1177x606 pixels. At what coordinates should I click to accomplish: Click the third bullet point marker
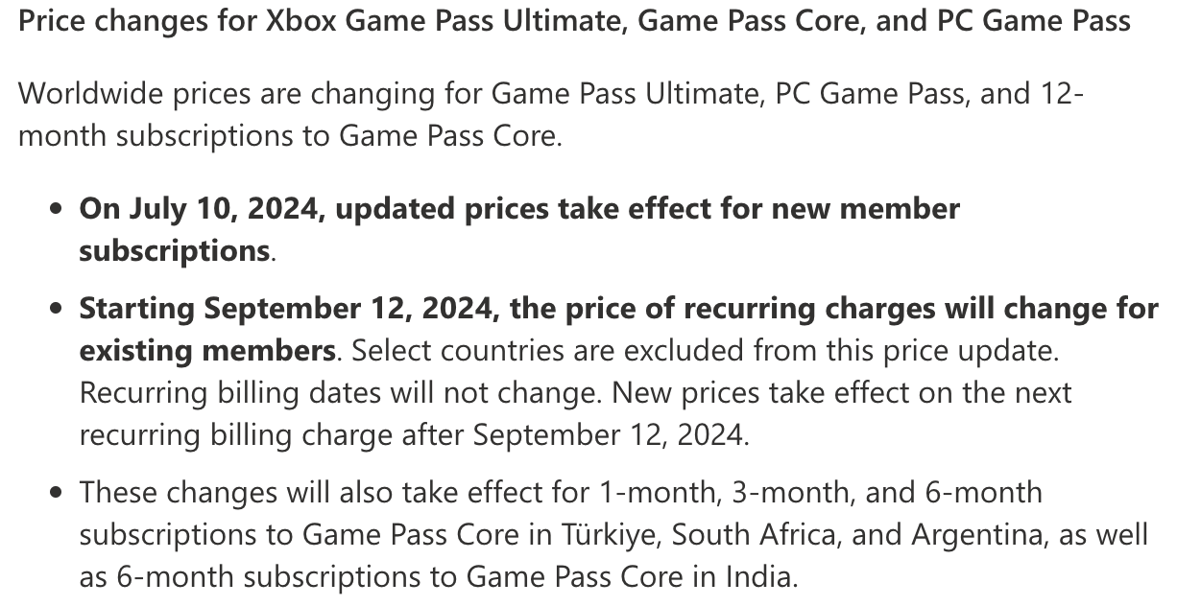pyautogui.click(x=59, y=494)
